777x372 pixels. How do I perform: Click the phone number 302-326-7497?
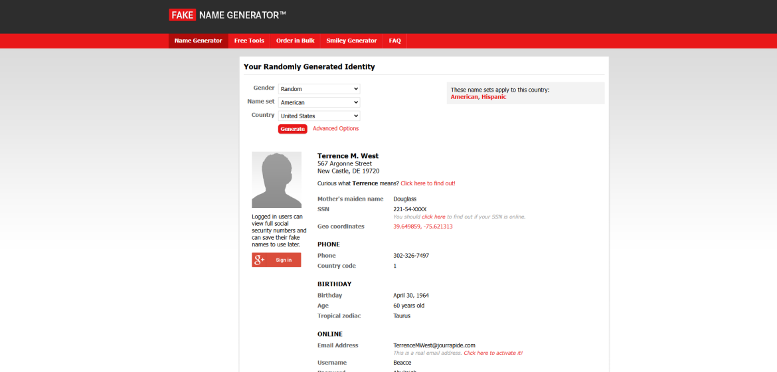411,256
